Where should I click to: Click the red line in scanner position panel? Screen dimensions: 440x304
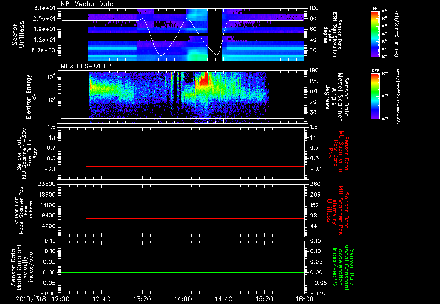pos(195,218)
